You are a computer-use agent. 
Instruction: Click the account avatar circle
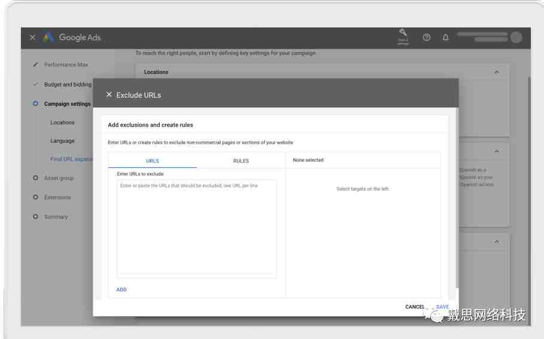[517, 37]
